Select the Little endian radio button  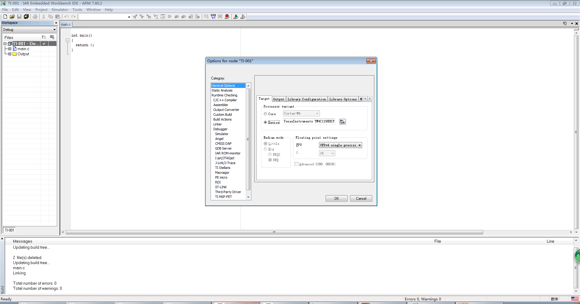pyautogui.click(x=266, y=144)
